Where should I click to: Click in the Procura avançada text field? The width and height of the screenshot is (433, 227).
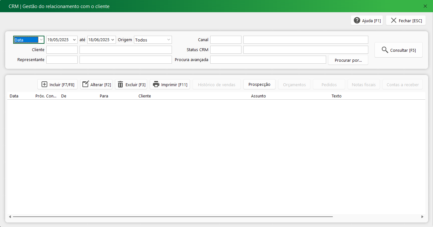268,60
